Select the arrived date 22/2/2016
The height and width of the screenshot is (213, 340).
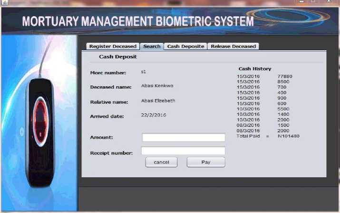pyautogui.click(x=154, y=115)
